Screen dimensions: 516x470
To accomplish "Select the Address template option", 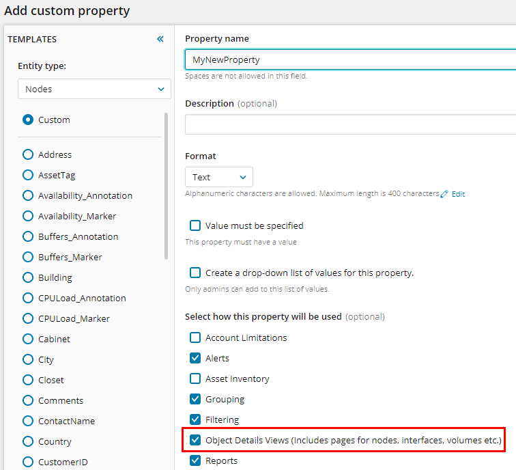I will click(28, 155).
